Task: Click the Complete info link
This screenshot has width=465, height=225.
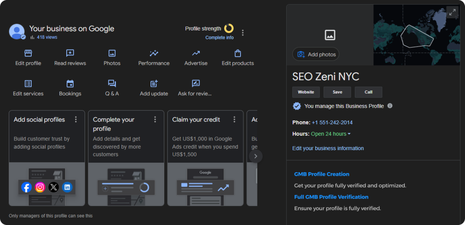Action: [220, 38]
